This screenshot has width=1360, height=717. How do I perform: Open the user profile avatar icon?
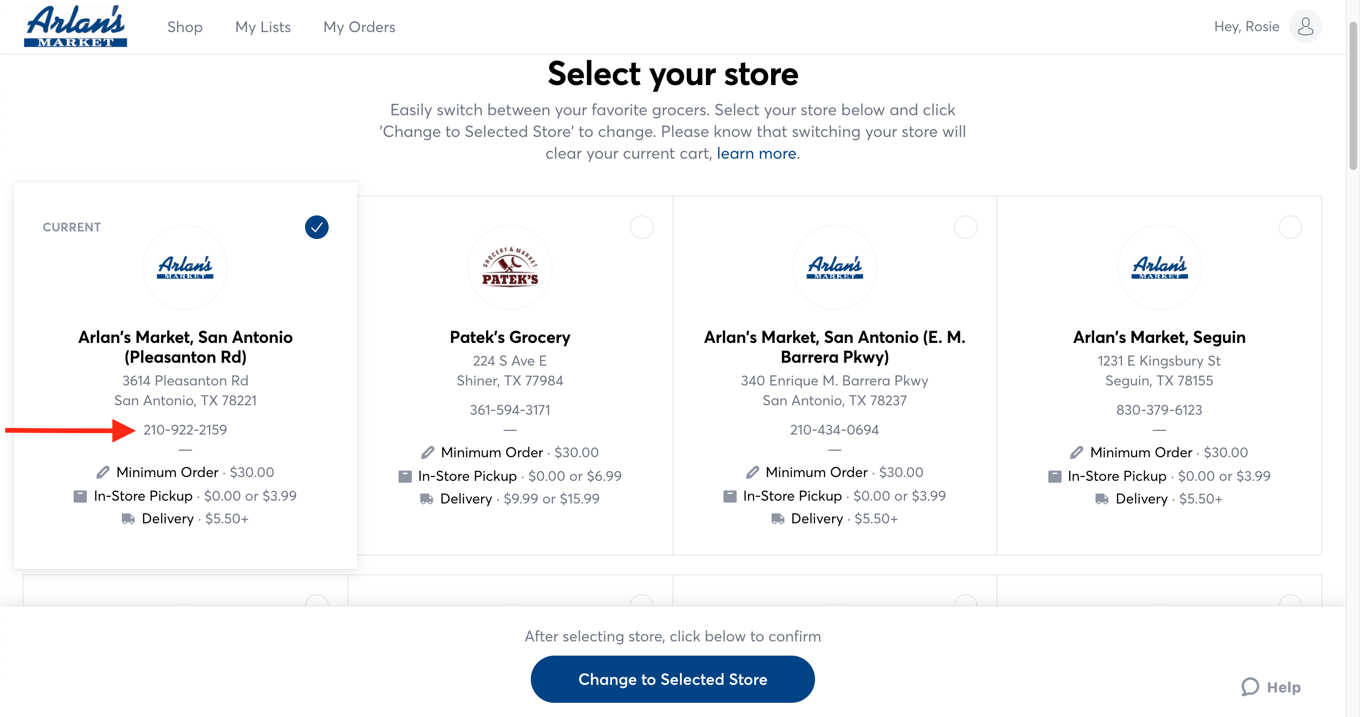(x=1305, y=26)
